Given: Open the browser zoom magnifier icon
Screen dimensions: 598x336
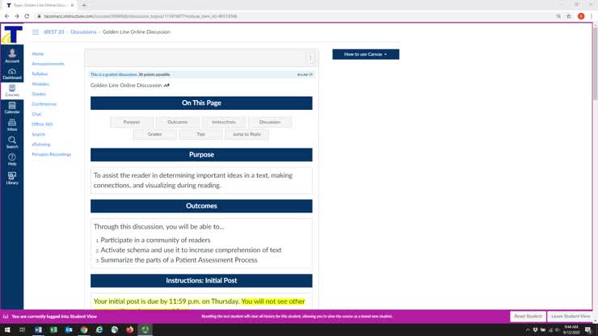Looking at the screenshot, I should coord(558,16).
